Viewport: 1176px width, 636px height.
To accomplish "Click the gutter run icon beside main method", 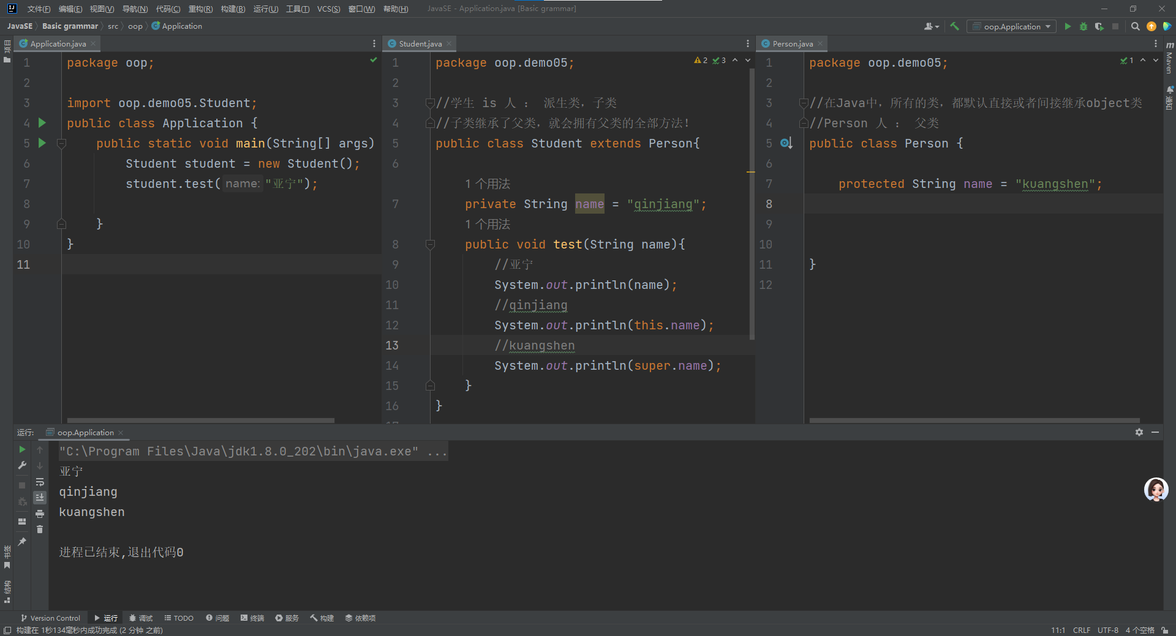I will [42, 143].
